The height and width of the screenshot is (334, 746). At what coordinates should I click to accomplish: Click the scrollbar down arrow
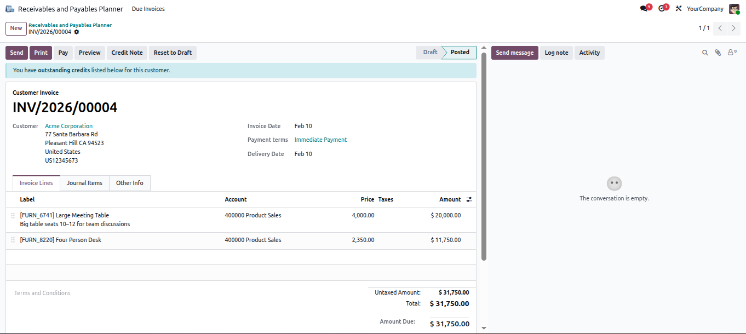pos(484,328)
